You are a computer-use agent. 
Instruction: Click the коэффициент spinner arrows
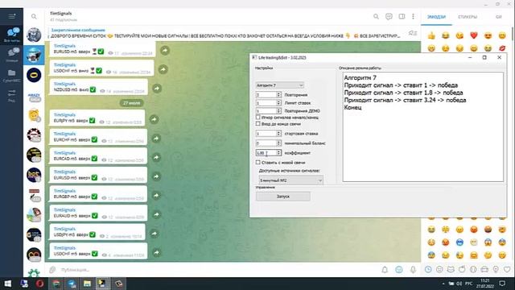tap(278, 152)
